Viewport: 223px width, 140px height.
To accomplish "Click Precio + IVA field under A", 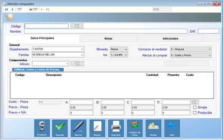I will tap(81, 113).
